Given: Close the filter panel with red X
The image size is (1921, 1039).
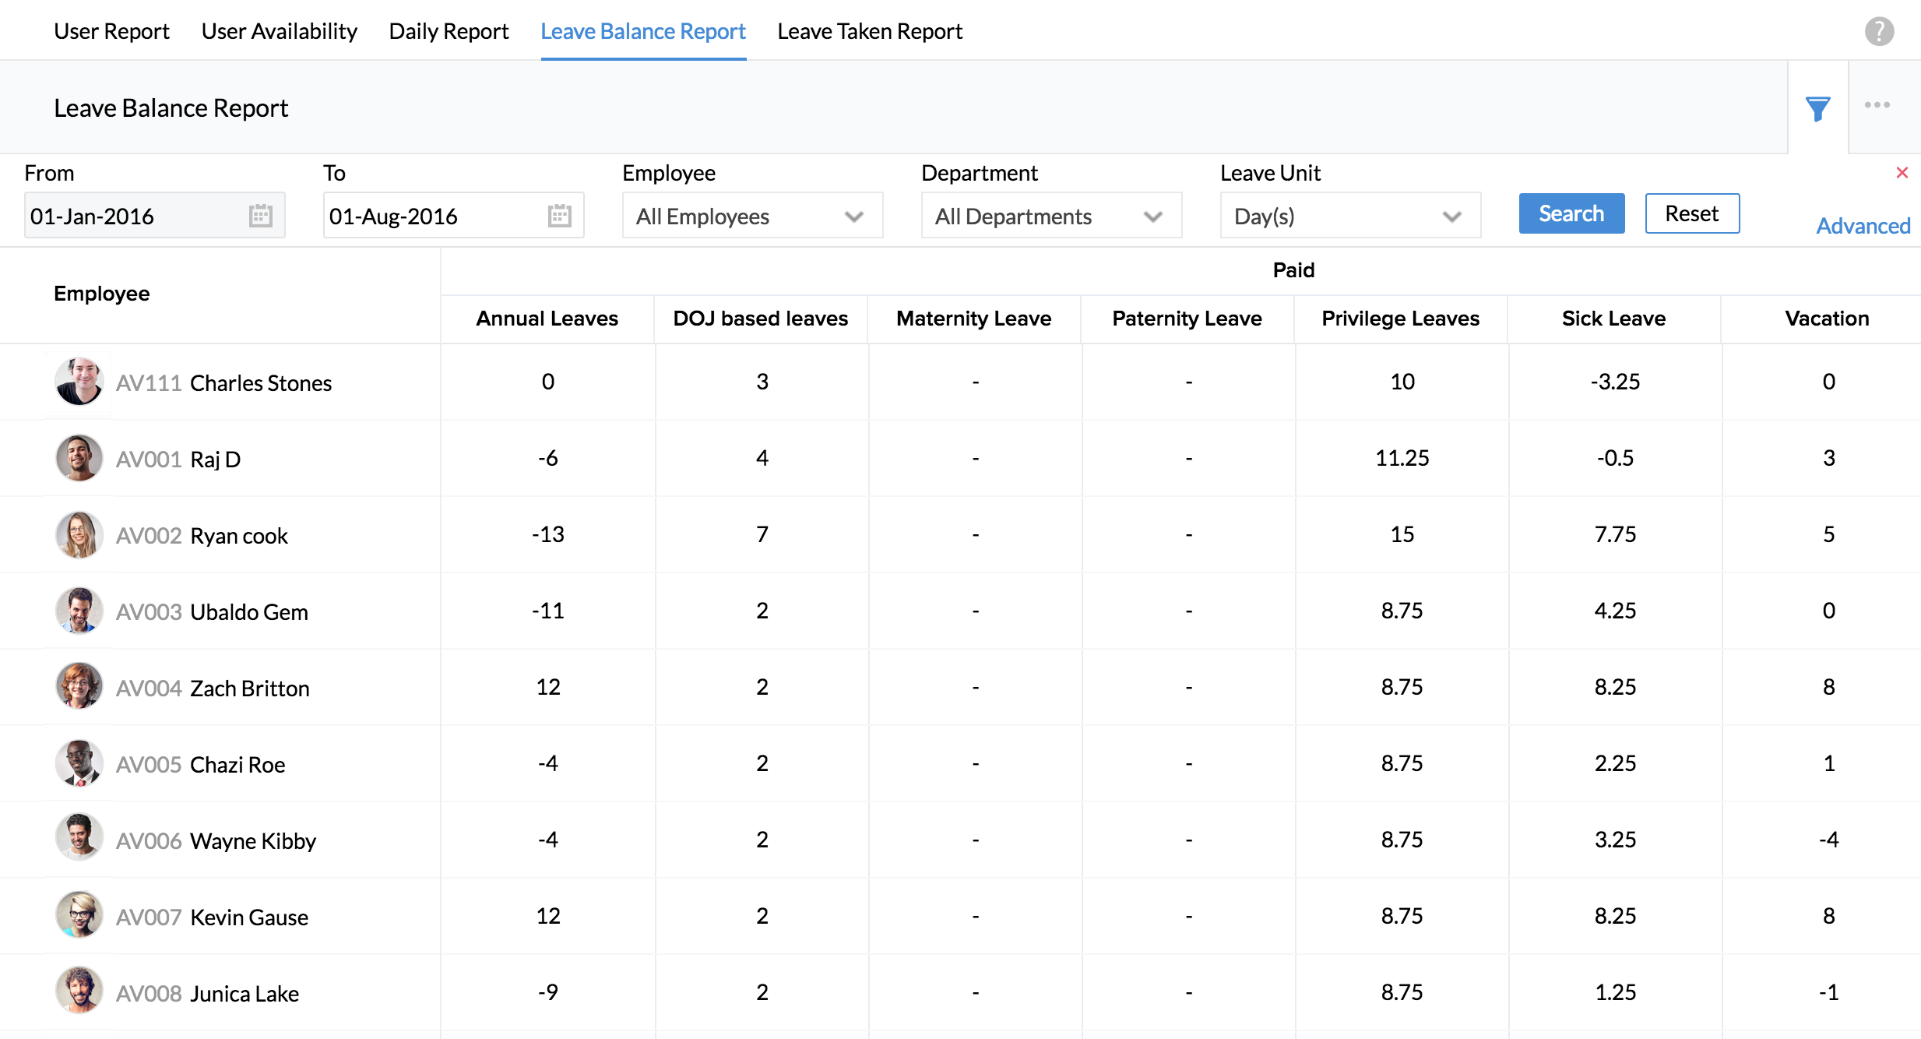Looking at the screenshot, I should (x=1902, y=173).
